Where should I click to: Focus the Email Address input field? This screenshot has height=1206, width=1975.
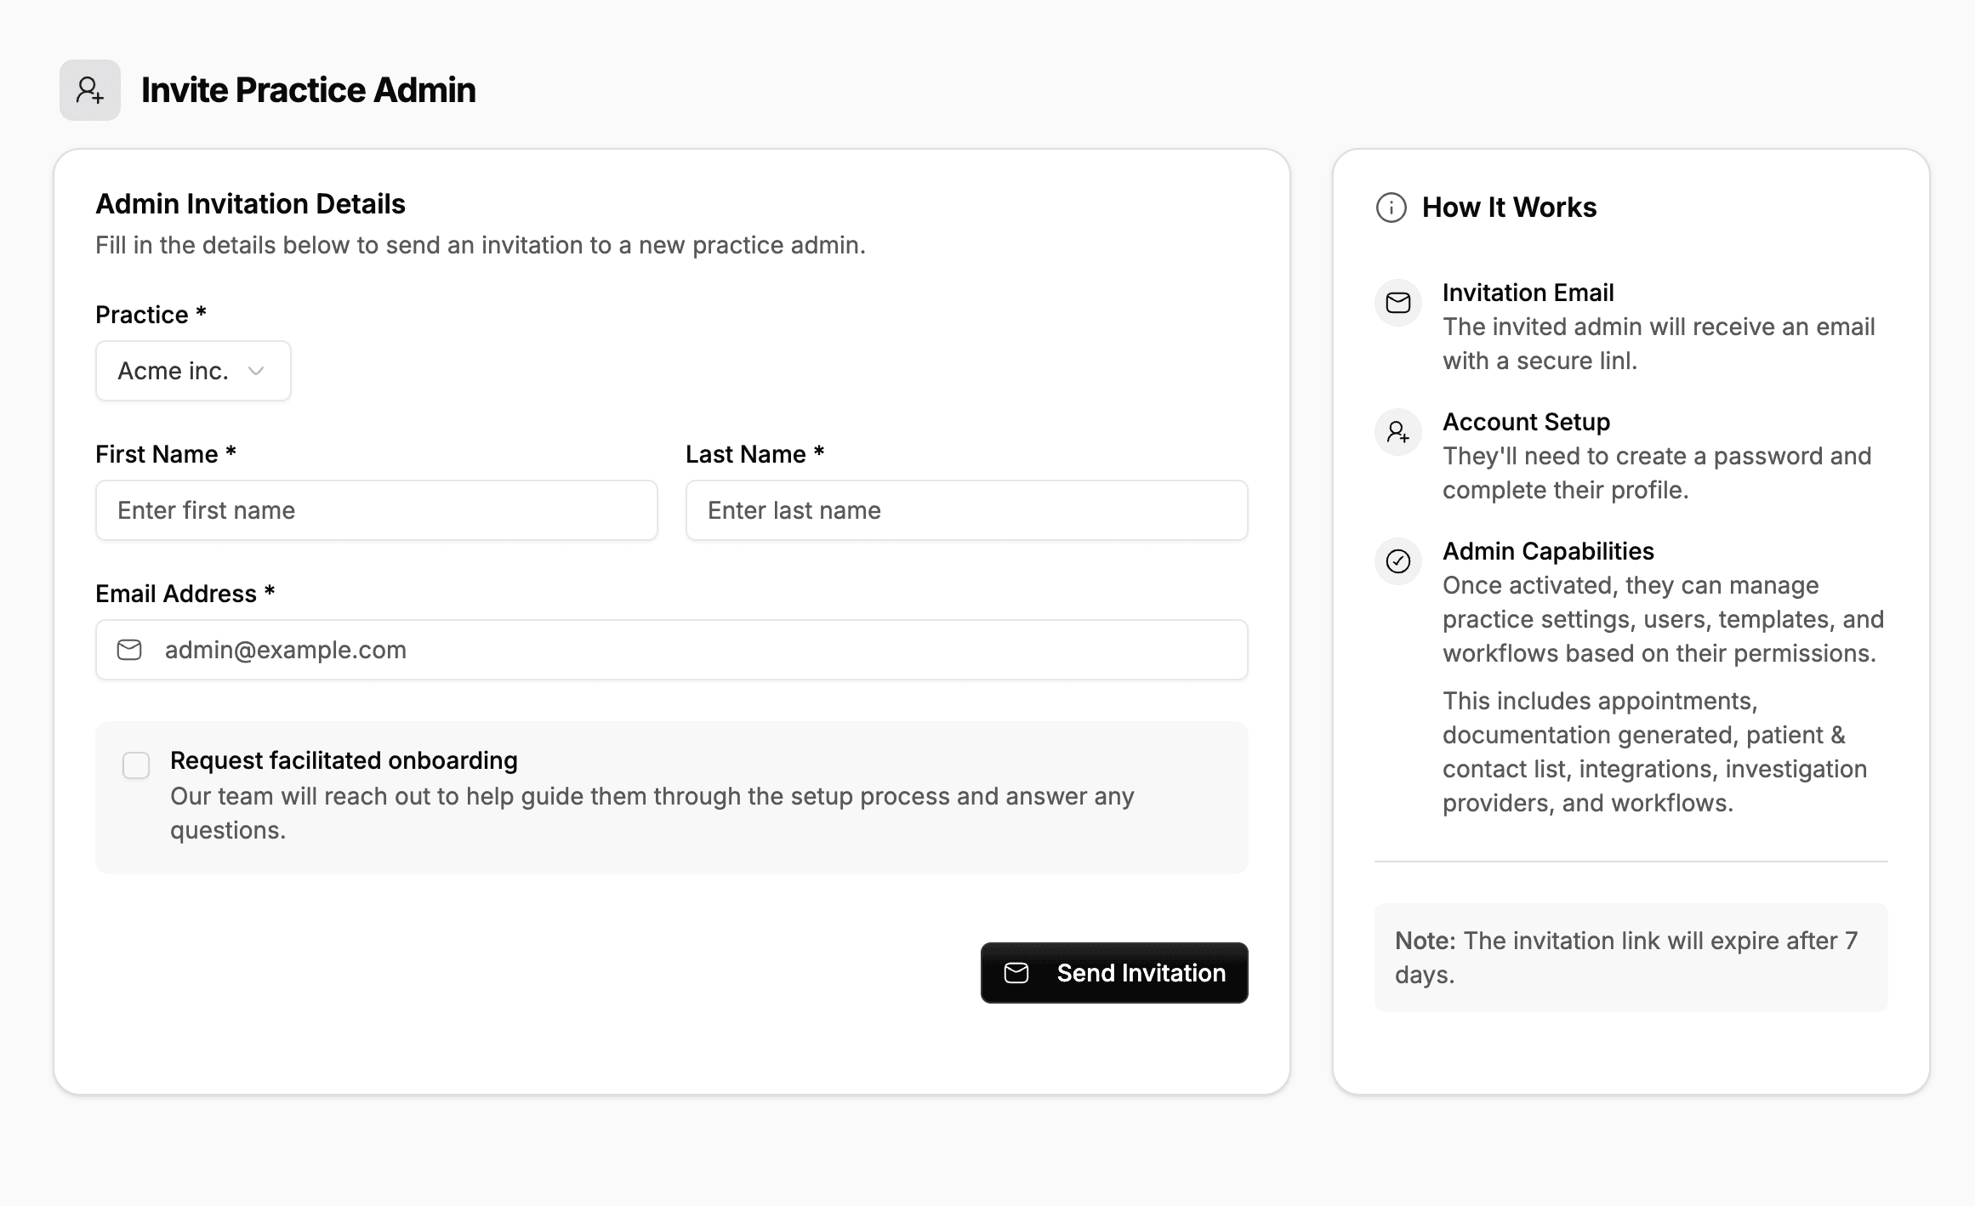(672, 650)
